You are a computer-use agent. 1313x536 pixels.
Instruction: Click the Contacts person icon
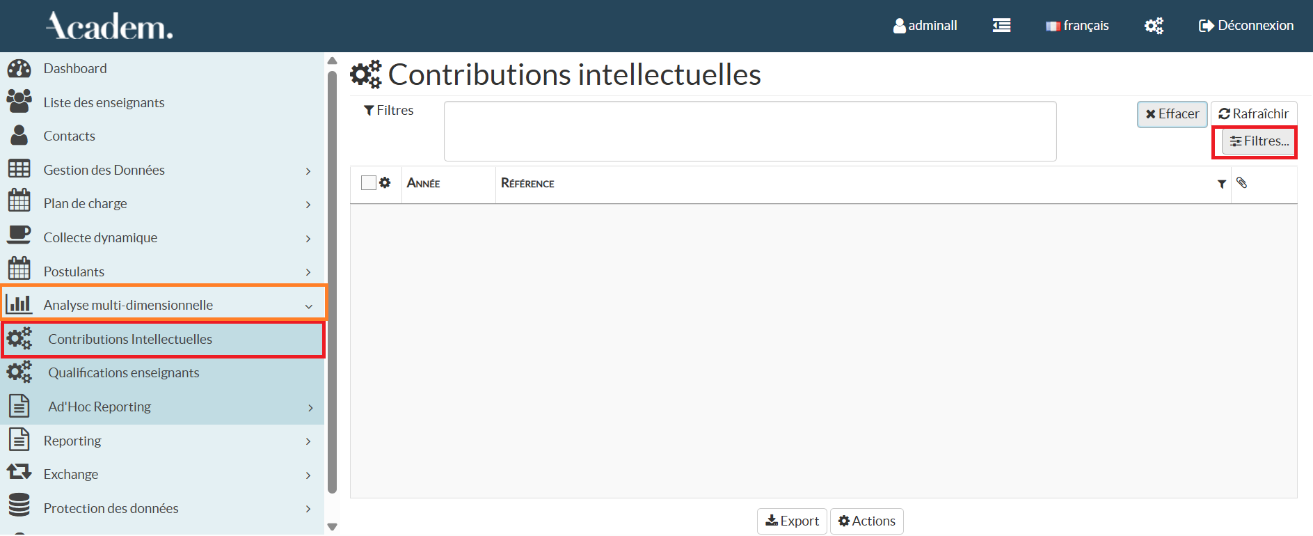pyautogui.click(x=19, y=135)
